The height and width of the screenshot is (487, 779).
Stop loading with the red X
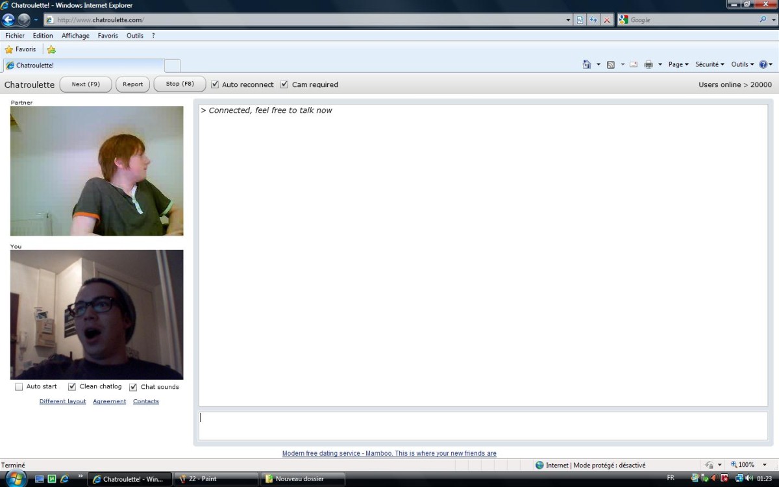(607, 20)
